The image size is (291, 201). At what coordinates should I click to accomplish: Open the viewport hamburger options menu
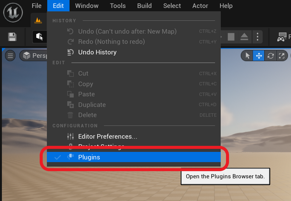coord(11,56)
